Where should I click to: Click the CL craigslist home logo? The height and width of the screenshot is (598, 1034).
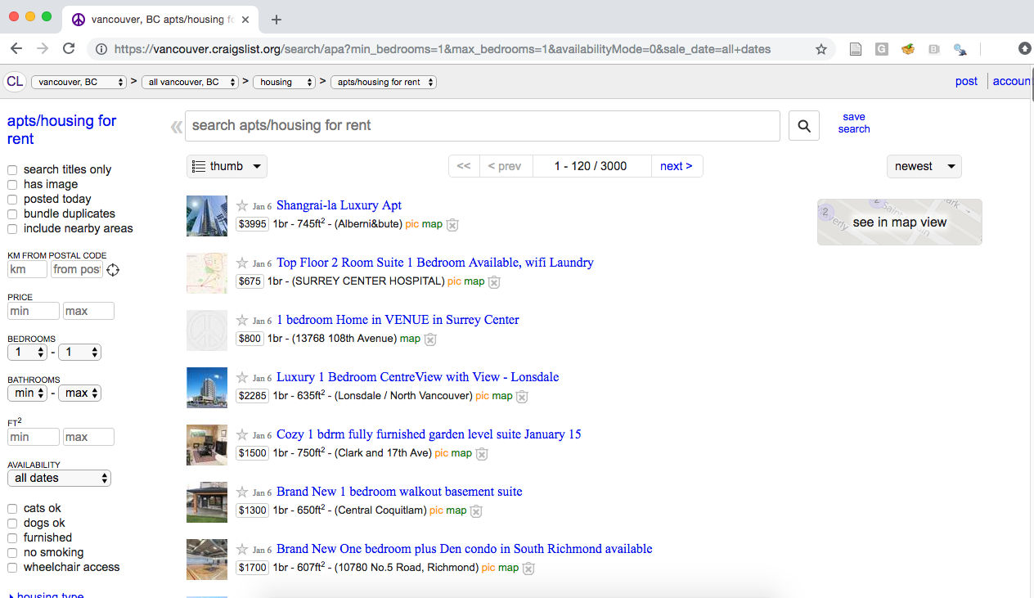(x=15, y=82)
